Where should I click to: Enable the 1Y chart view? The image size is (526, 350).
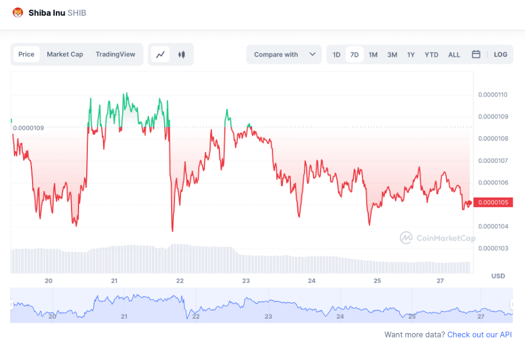[x=411, y=54]
